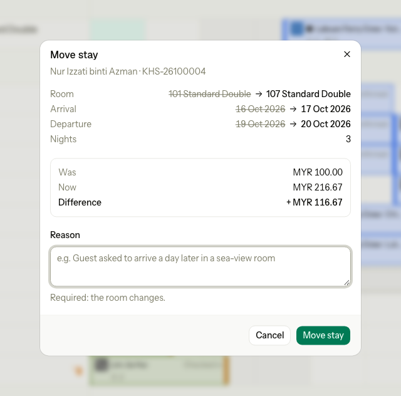The height and width of the screenshot is (396, 401).
Task: Click the Departure row label
Action: click(x=71, y=124)
